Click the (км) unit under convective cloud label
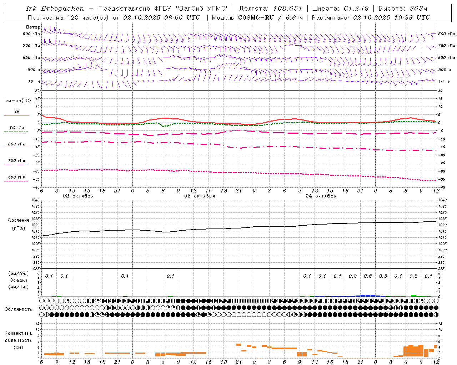Image resolution: width=457 pixels, height=365 pixels. point(18,347)
